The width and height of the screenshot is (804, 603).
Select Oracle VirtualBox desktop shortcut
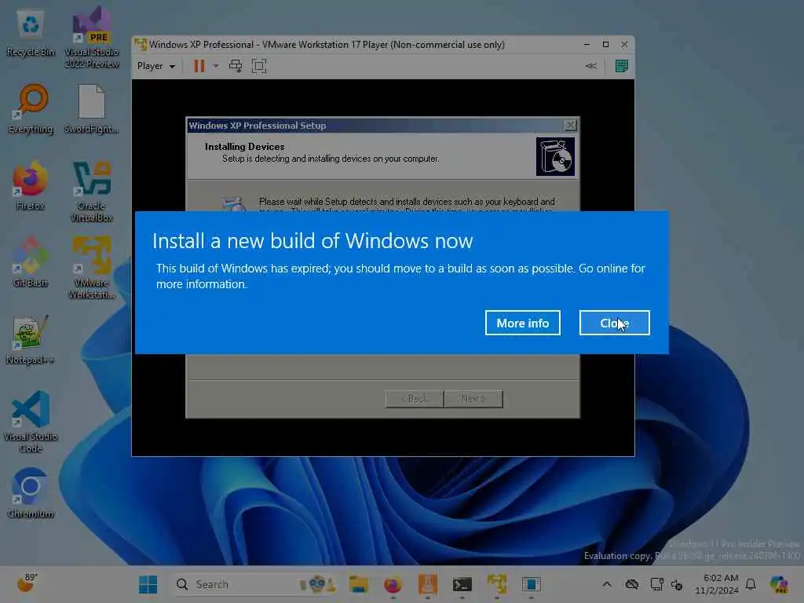click(92, 192)
